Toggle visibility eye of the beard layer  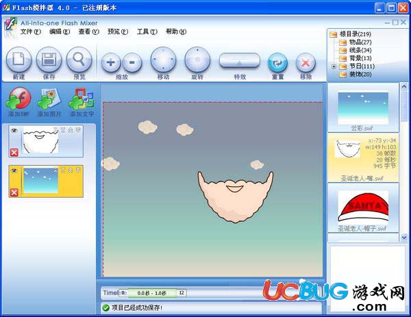click(x=14, y=131)
